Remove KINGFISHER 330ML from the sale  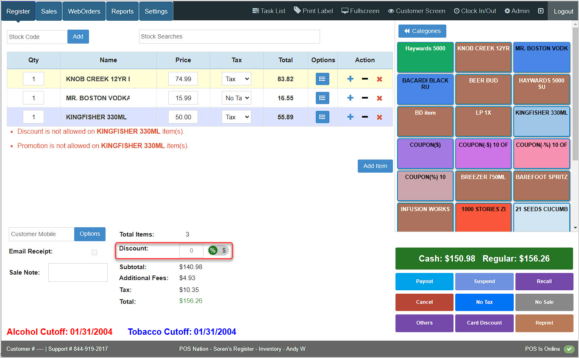(x=379, y=117)
